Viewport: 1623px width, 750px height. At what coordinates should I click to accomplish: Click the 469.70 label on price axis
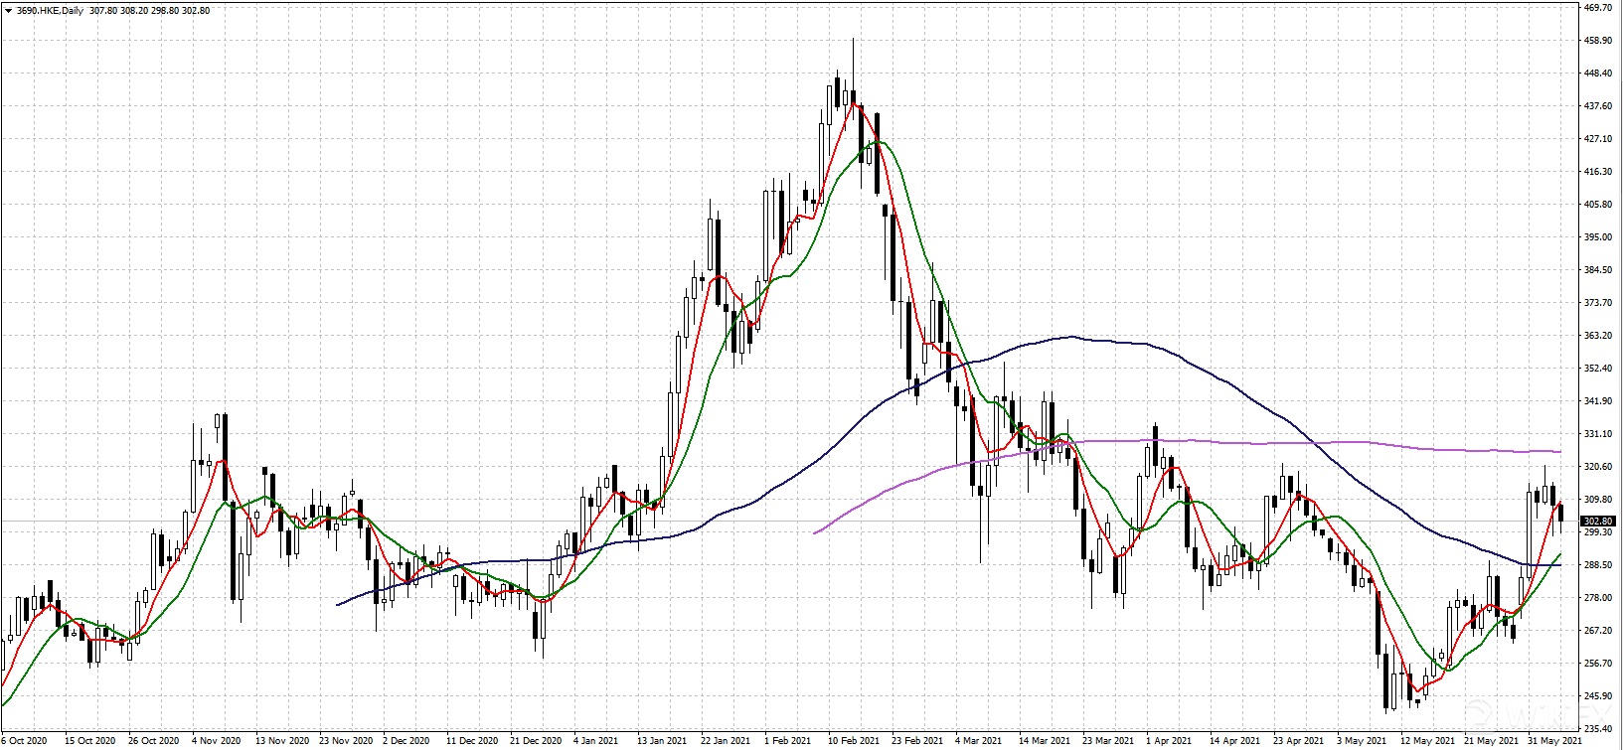pos(1597,8)
